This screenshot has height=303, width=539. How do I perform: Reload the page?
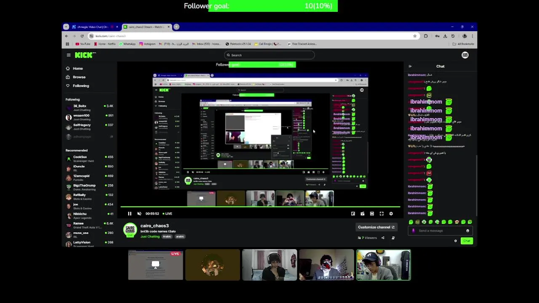click(82, 36)
